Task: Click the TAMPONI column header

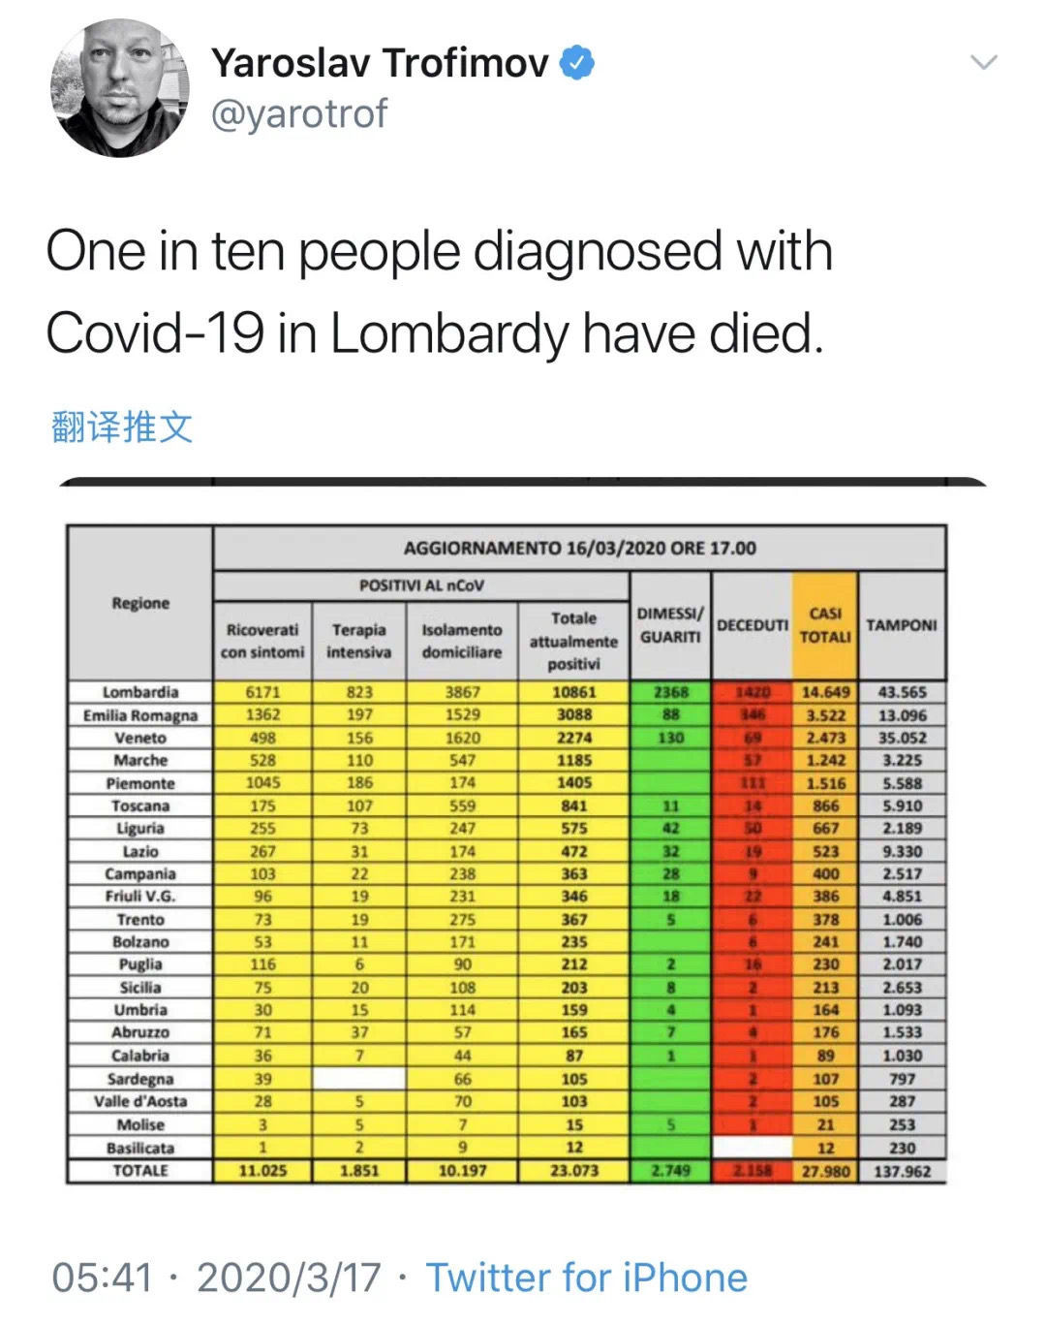Action: 902,625
